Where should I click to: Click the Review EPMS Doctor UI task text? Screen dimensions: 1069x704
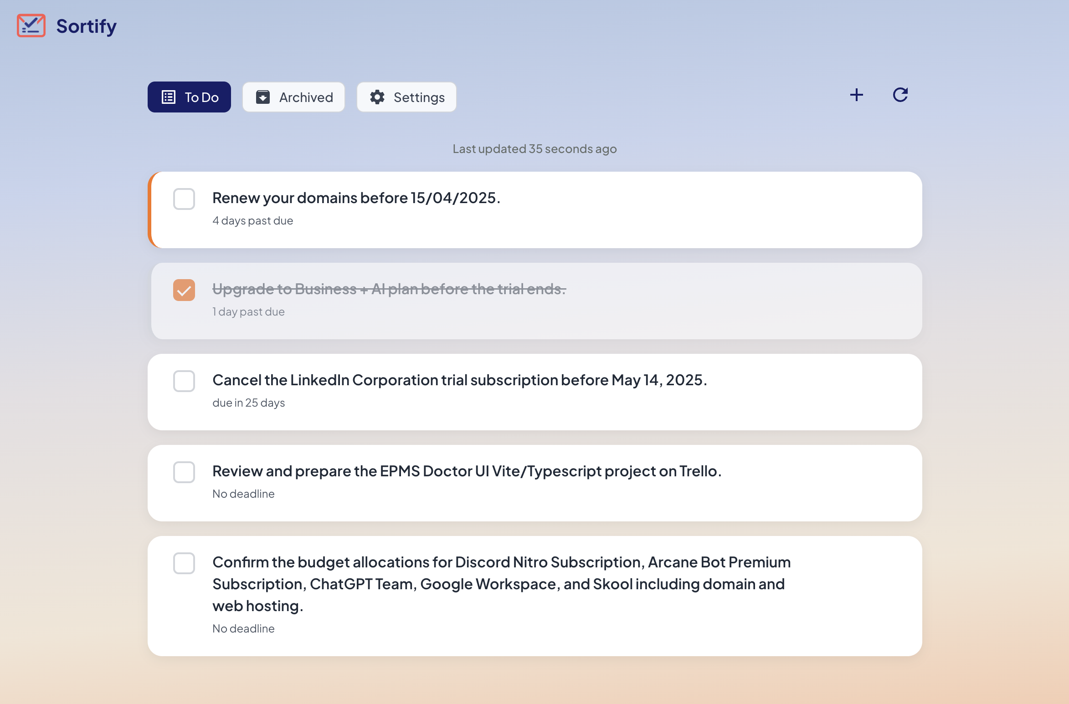click(x=467, y=471)
